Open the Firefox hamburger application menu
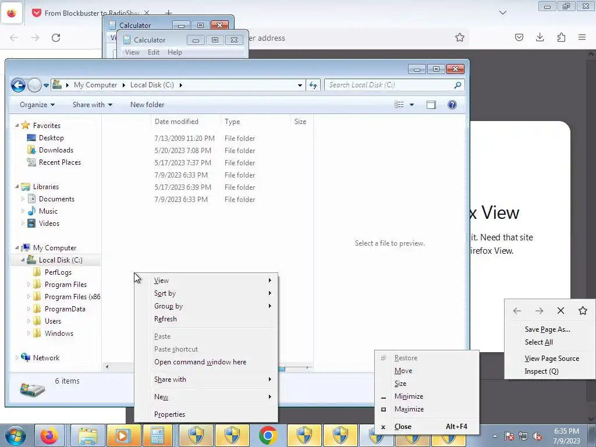This screenshot has height=447, width=596. pyautogui.click(x=582, y=37)
